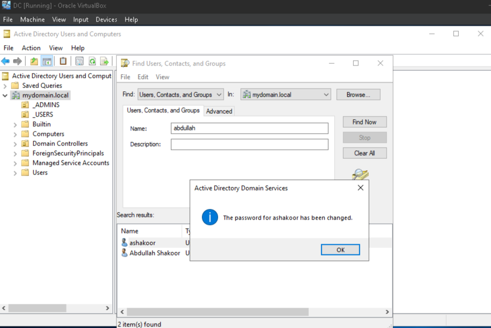Open the Action menu in Active Directory
This screenshot has height=328, width=491.
click(x=31, y=48)
